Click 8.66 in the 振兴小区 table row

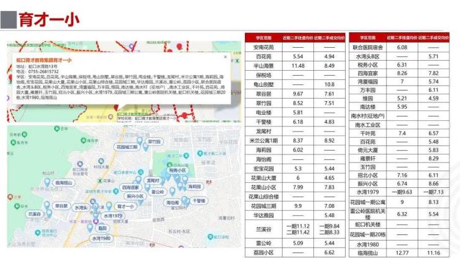point(433,184)
